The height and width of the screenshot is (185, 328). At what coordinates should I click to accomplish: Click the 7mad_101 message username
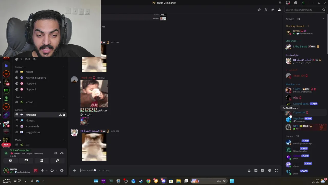point(86,78)
